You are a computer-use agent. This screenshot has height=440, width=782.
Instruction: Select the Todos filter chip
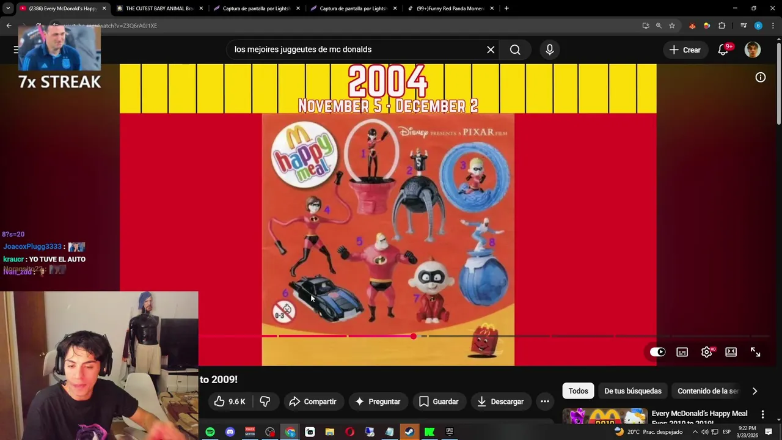[578, 391]
